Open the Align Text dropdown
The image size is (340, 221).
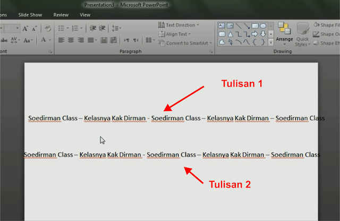point(175,34)
